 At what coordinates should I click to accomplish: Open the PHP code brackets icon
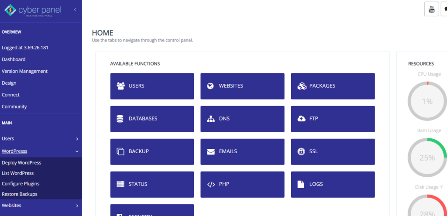tap(211, 185)
